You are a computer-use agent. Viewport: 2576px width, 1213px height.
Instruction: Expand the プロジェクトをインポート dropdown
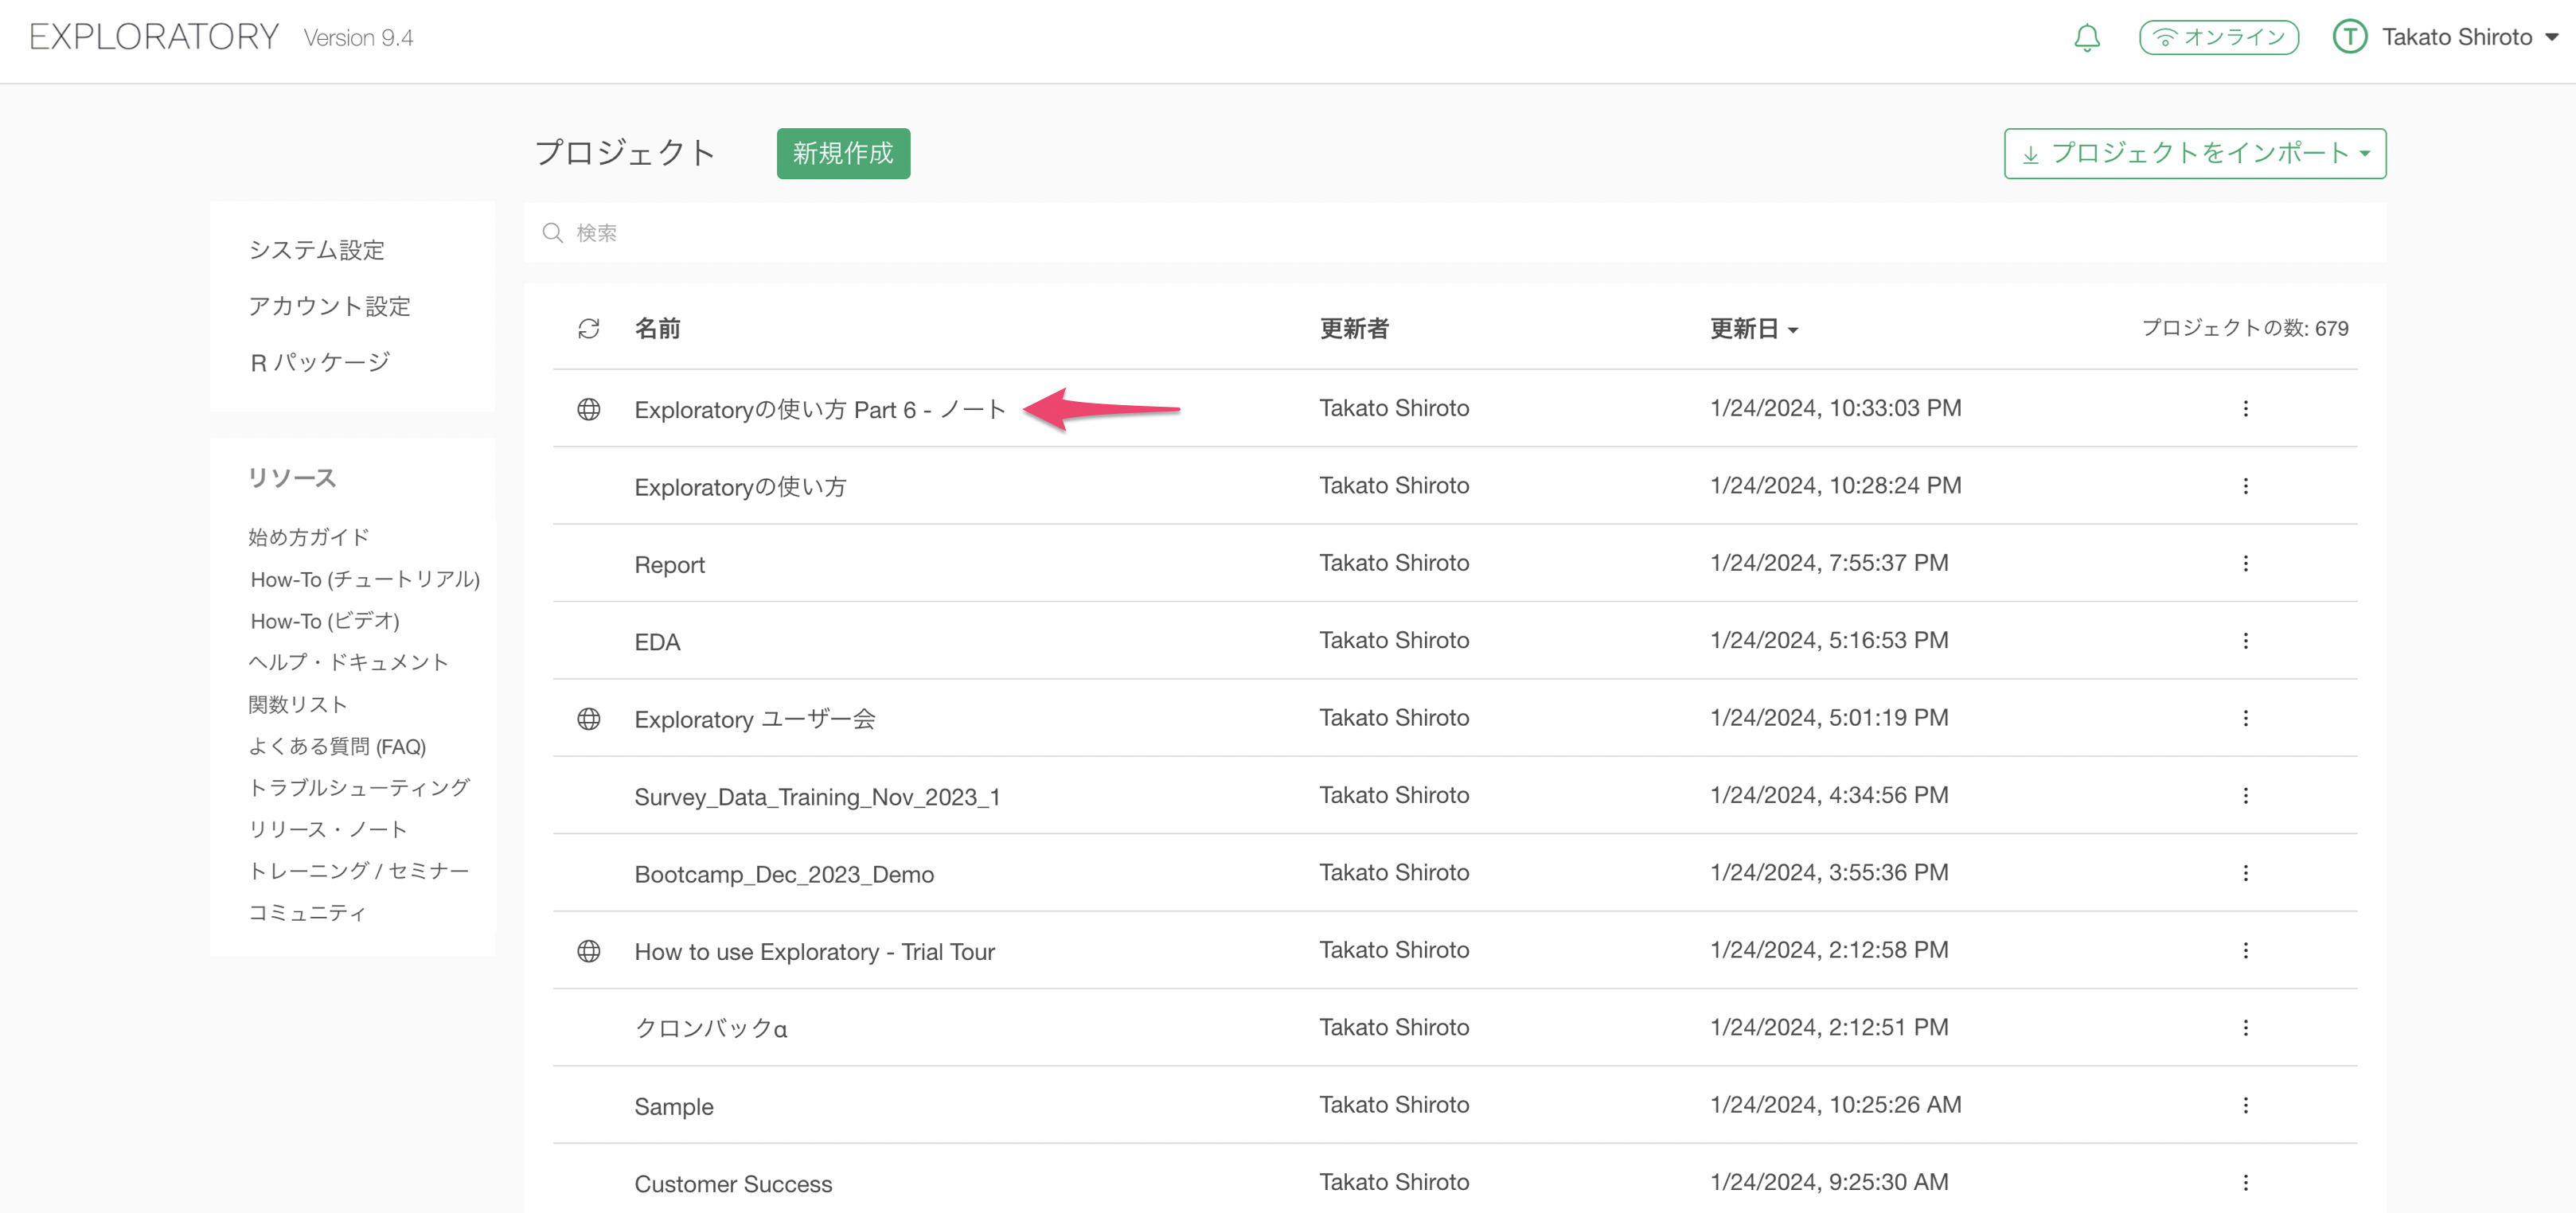tap(2194, 154)
